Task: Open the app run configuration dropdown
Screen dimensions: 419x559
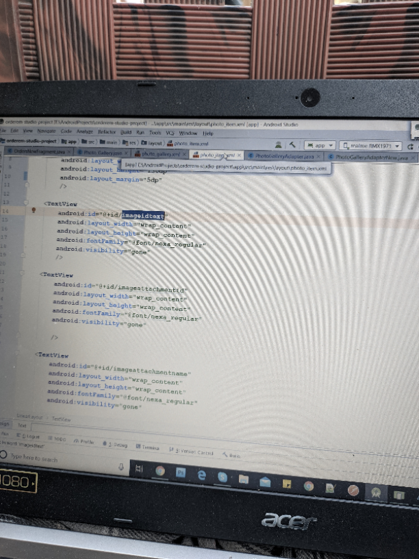Action: click(x=319, y=145)
